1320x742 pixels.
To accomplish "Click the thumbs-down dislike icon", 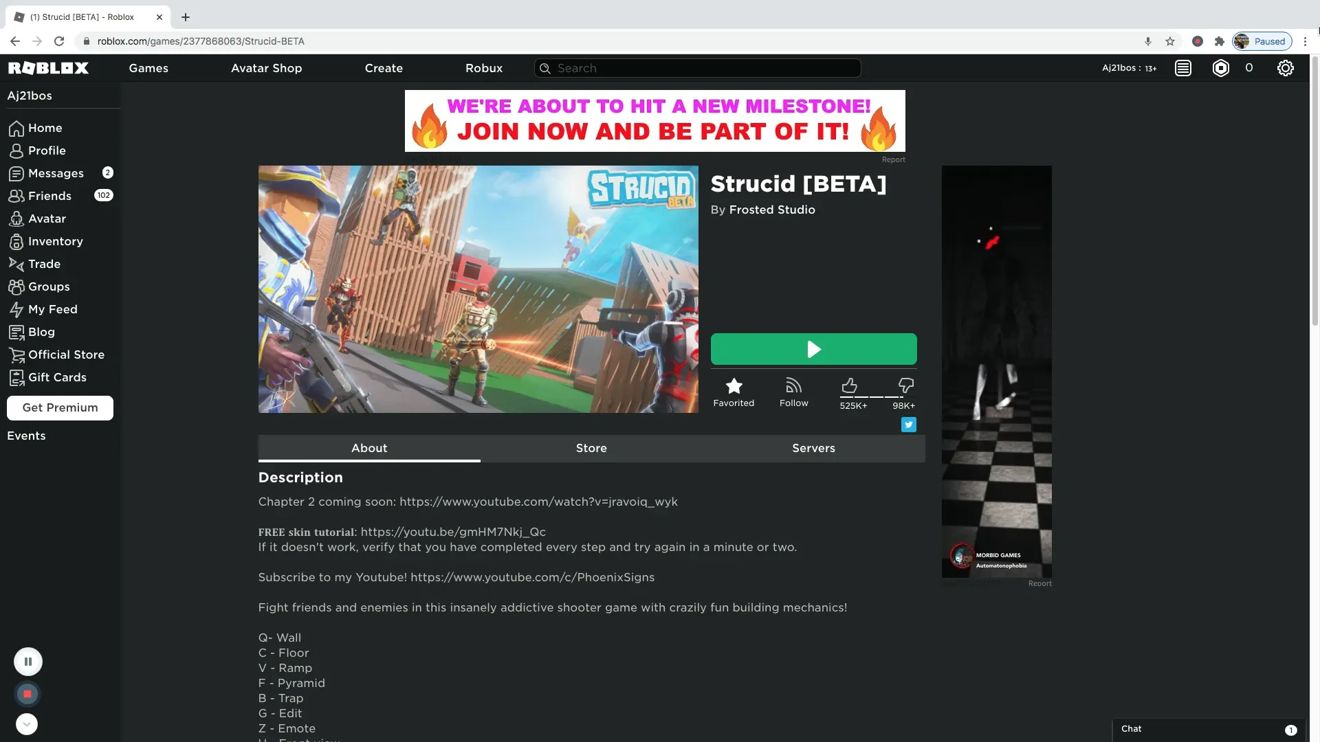I will click(905, 385).
